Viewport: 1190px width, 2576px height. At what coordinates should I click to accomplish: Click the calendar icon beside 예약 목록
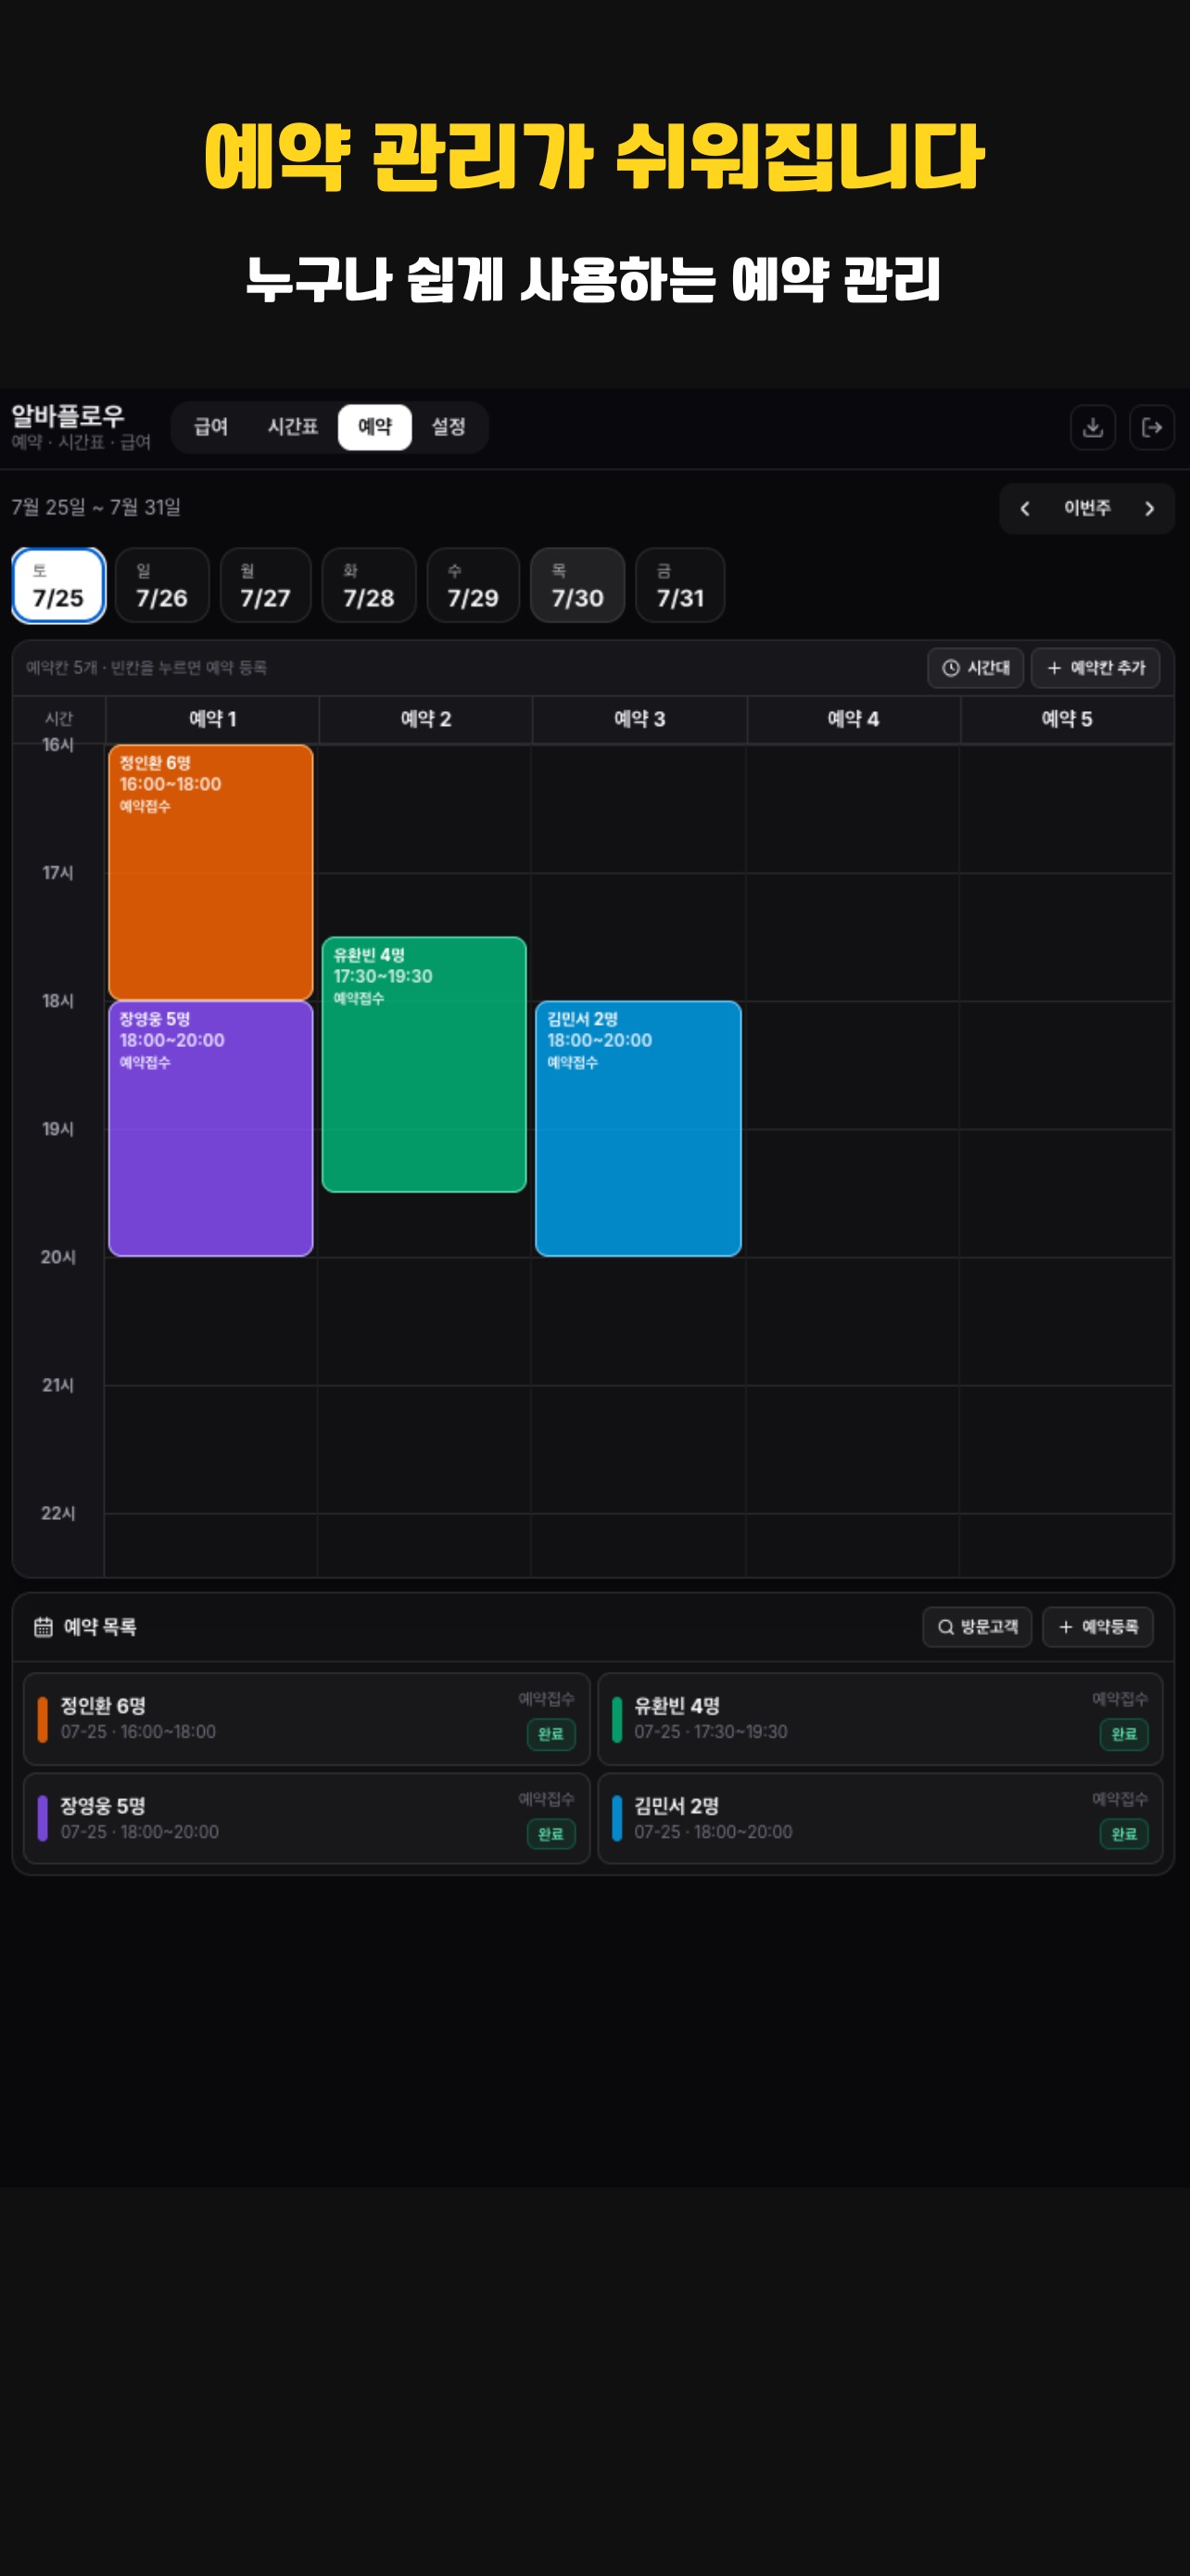pyautogui.click(x=43, y=1627)
